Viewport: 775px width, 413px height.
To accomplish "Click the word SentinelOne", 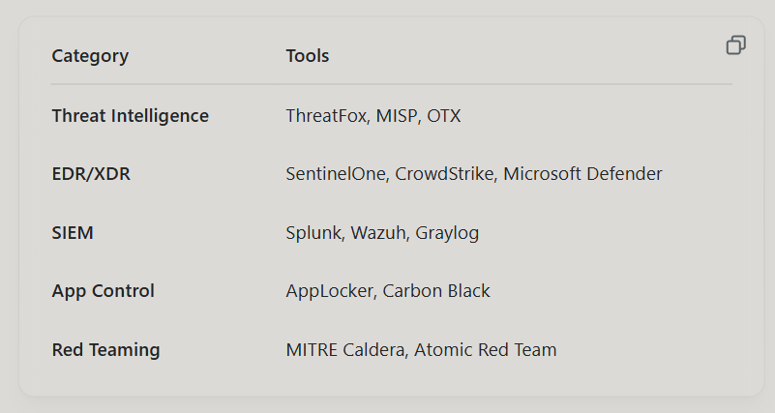I will [336, 174].
